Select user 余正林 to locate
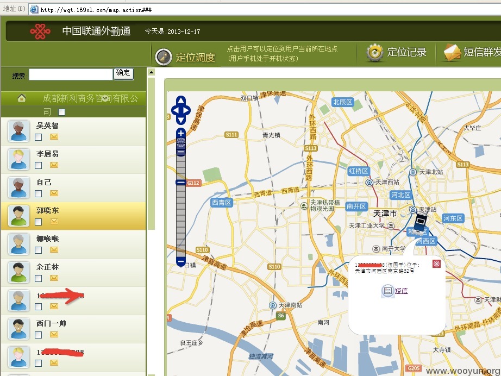 click(47, 267)
